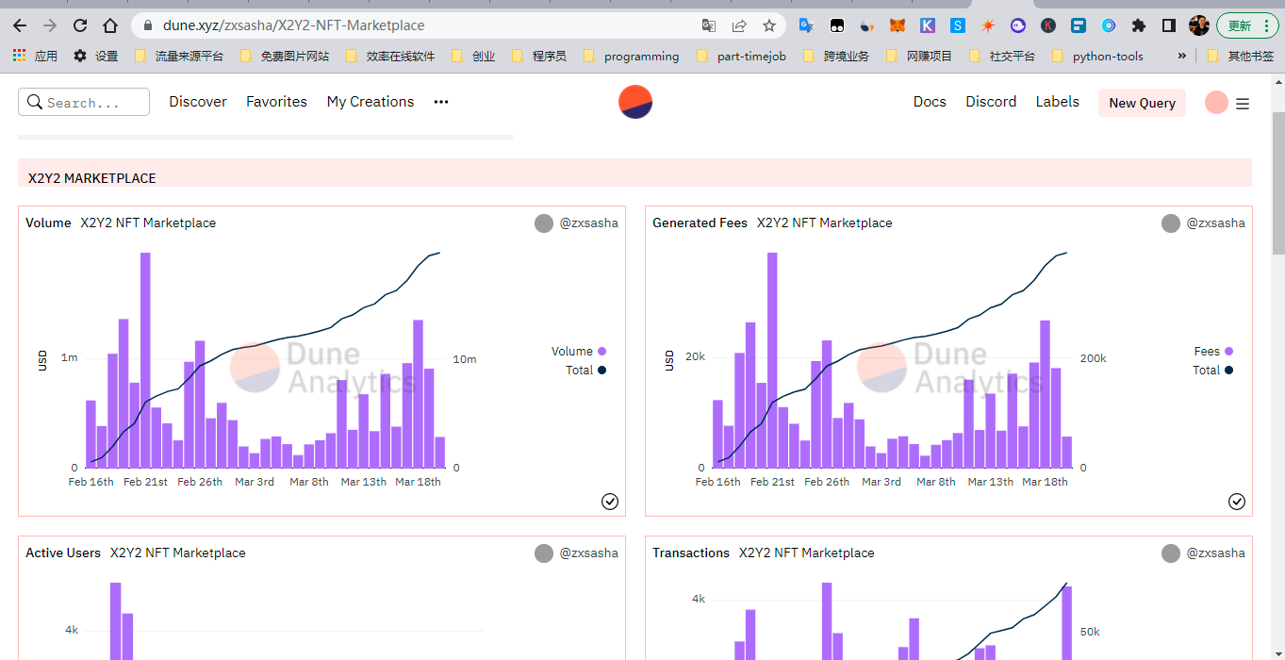Open the hamburger menu beside profile avatar
The height and width of the screenshot is (660, 1285).
(x=1243, y=104)
